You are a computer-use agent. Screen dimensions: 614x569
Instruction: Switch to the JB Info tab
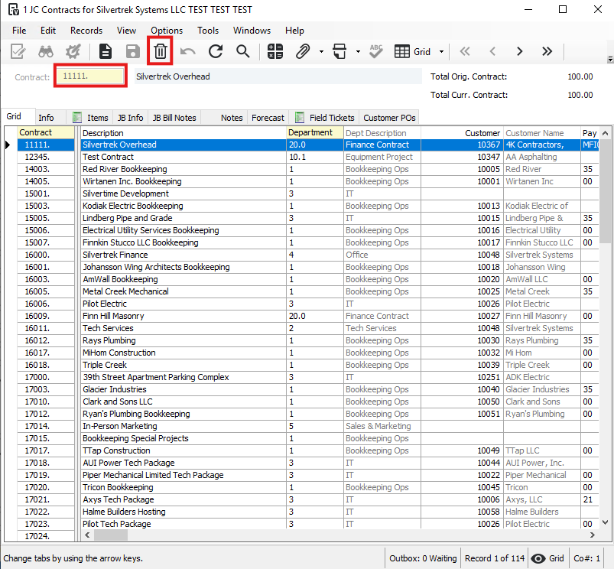[131, 118]
